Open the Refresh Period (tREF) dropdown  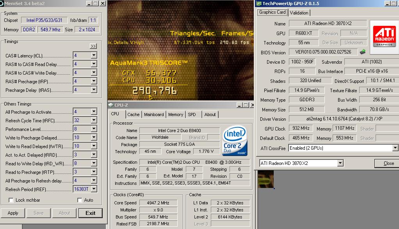coord(94,189)
